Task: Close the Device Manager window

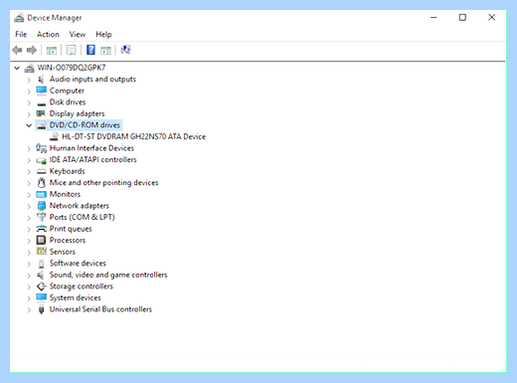Action: click(x=492, y=18)
